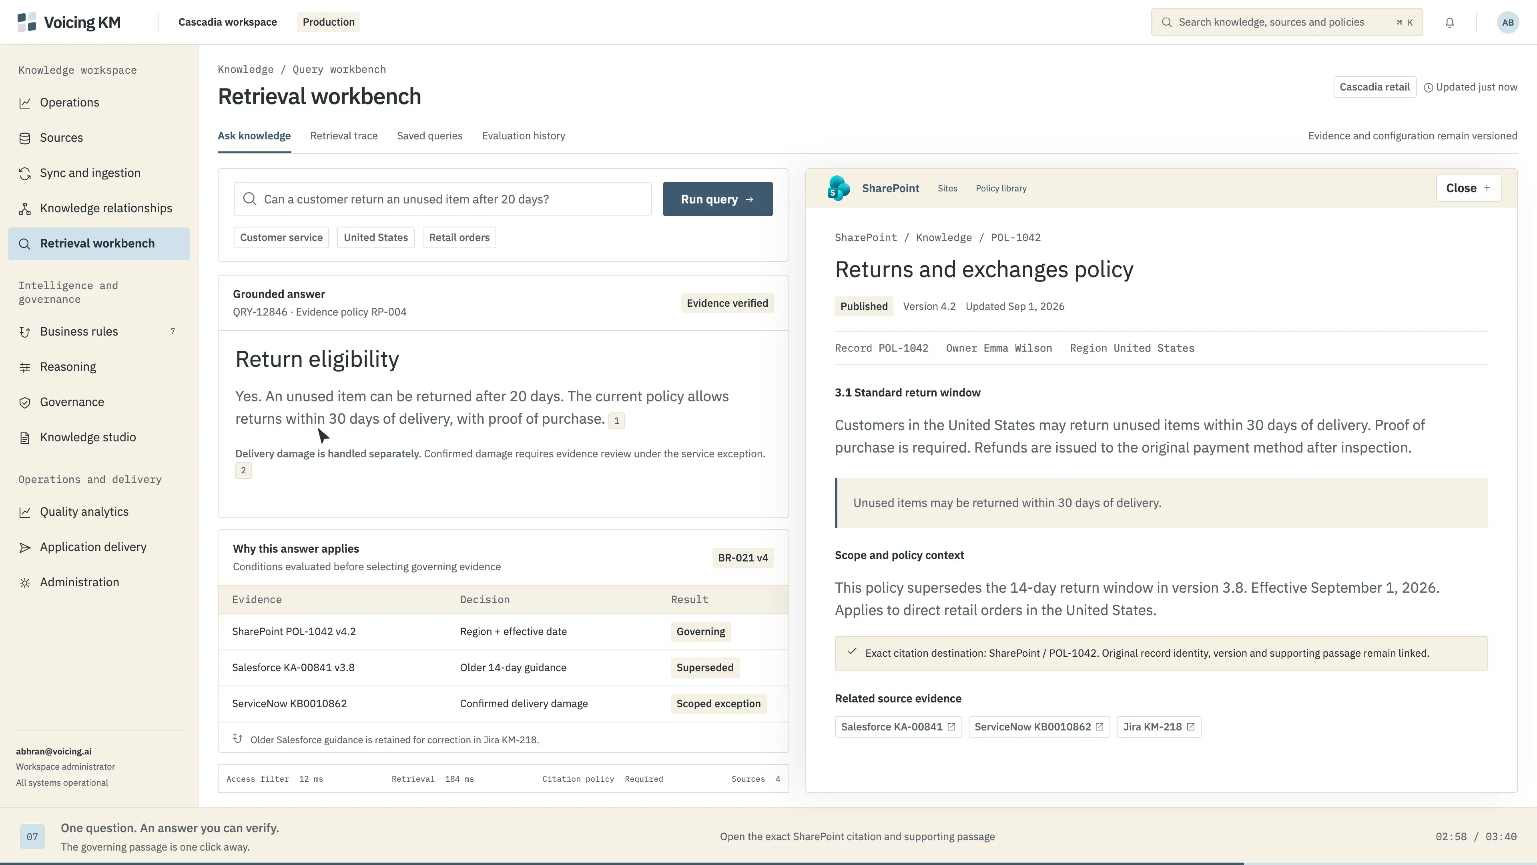The height and width of the screenshot is (865, 1537).
Task: Click the rule icon beside Older Salesforce guidance note
Action: (x=237, y=738)
